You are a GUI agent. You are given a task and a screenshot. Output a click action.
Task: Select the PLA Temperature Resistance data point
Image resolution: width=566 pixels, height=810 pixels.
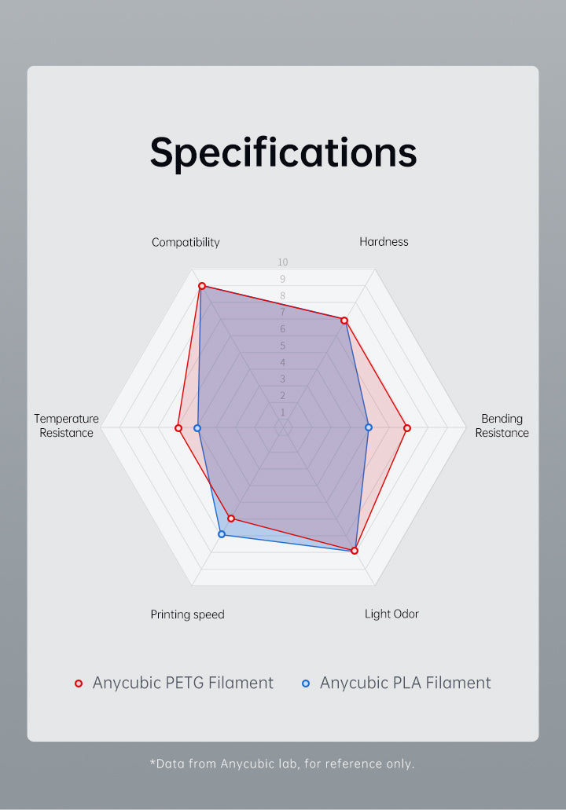(x=197, y=428)
